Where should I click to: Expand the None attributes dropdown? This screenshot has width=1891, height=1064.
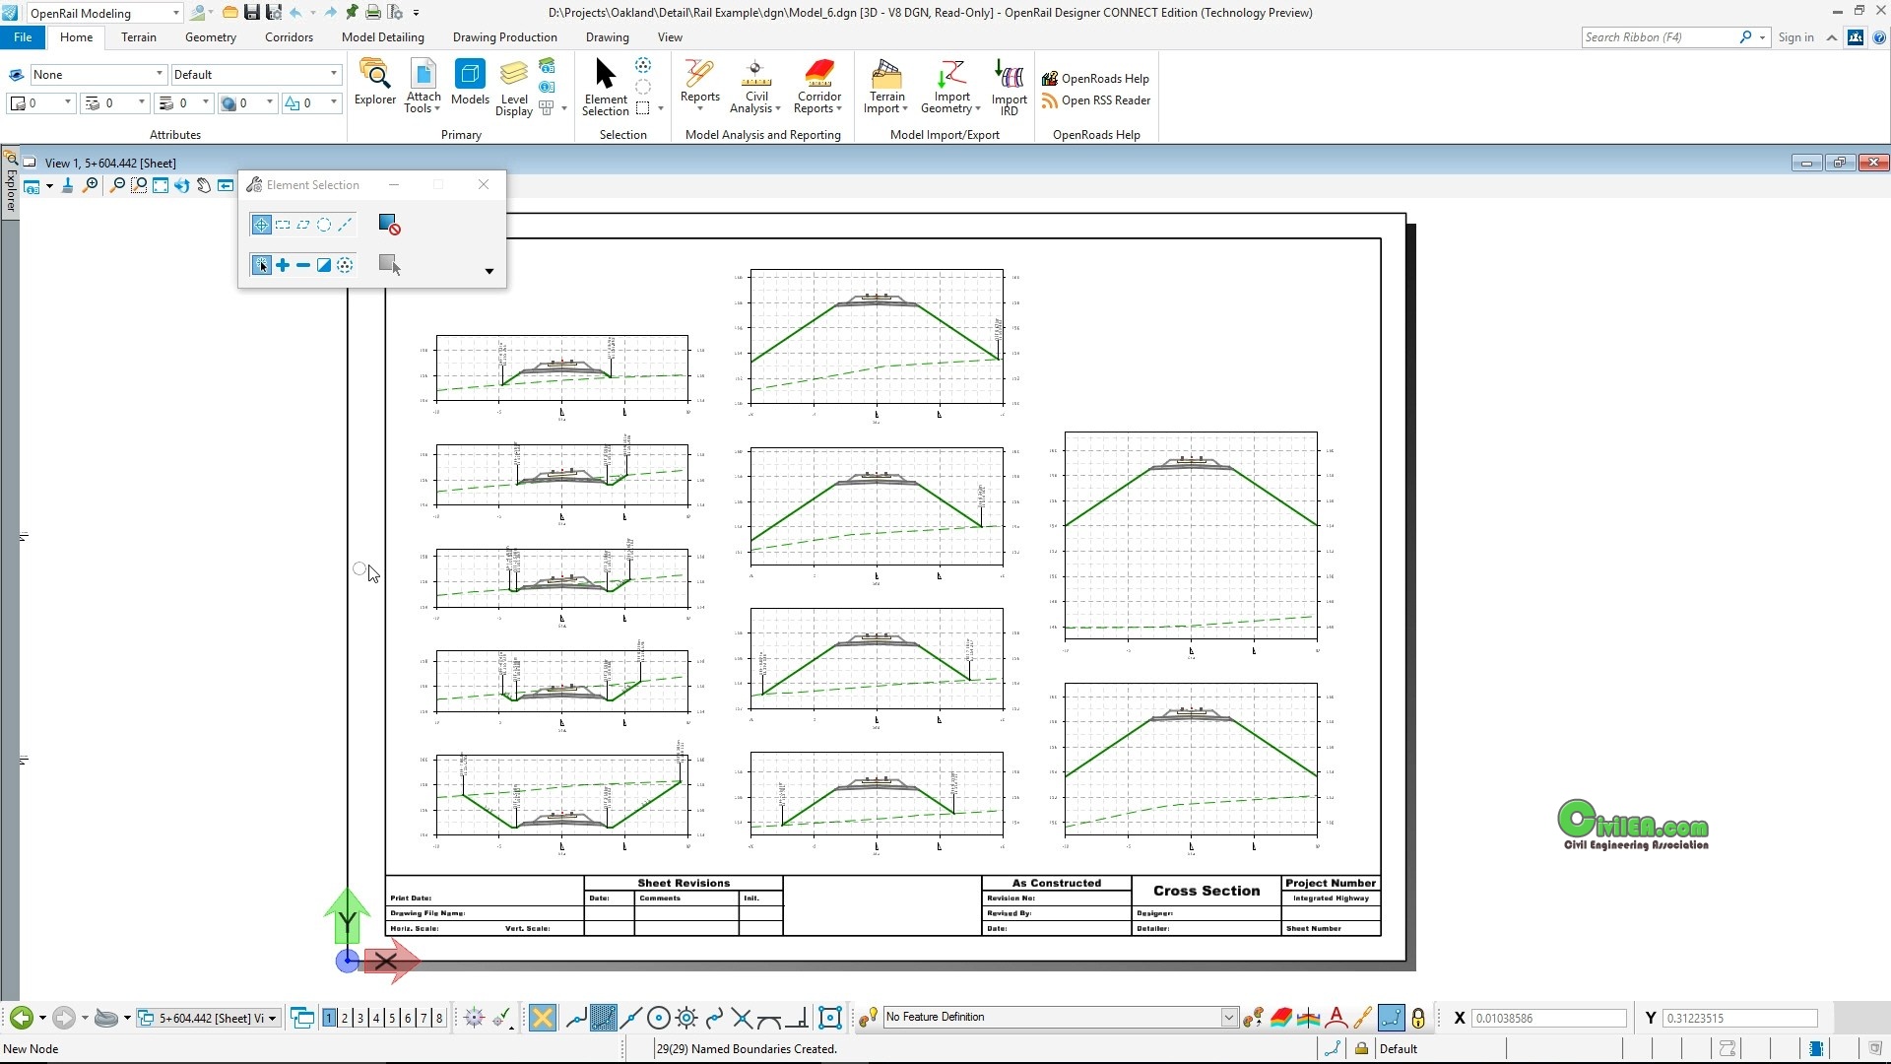click(x=158, y=74)
